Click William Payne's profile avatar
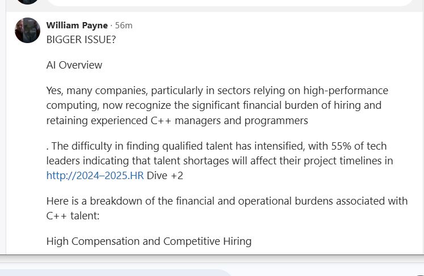 (27, 31)
